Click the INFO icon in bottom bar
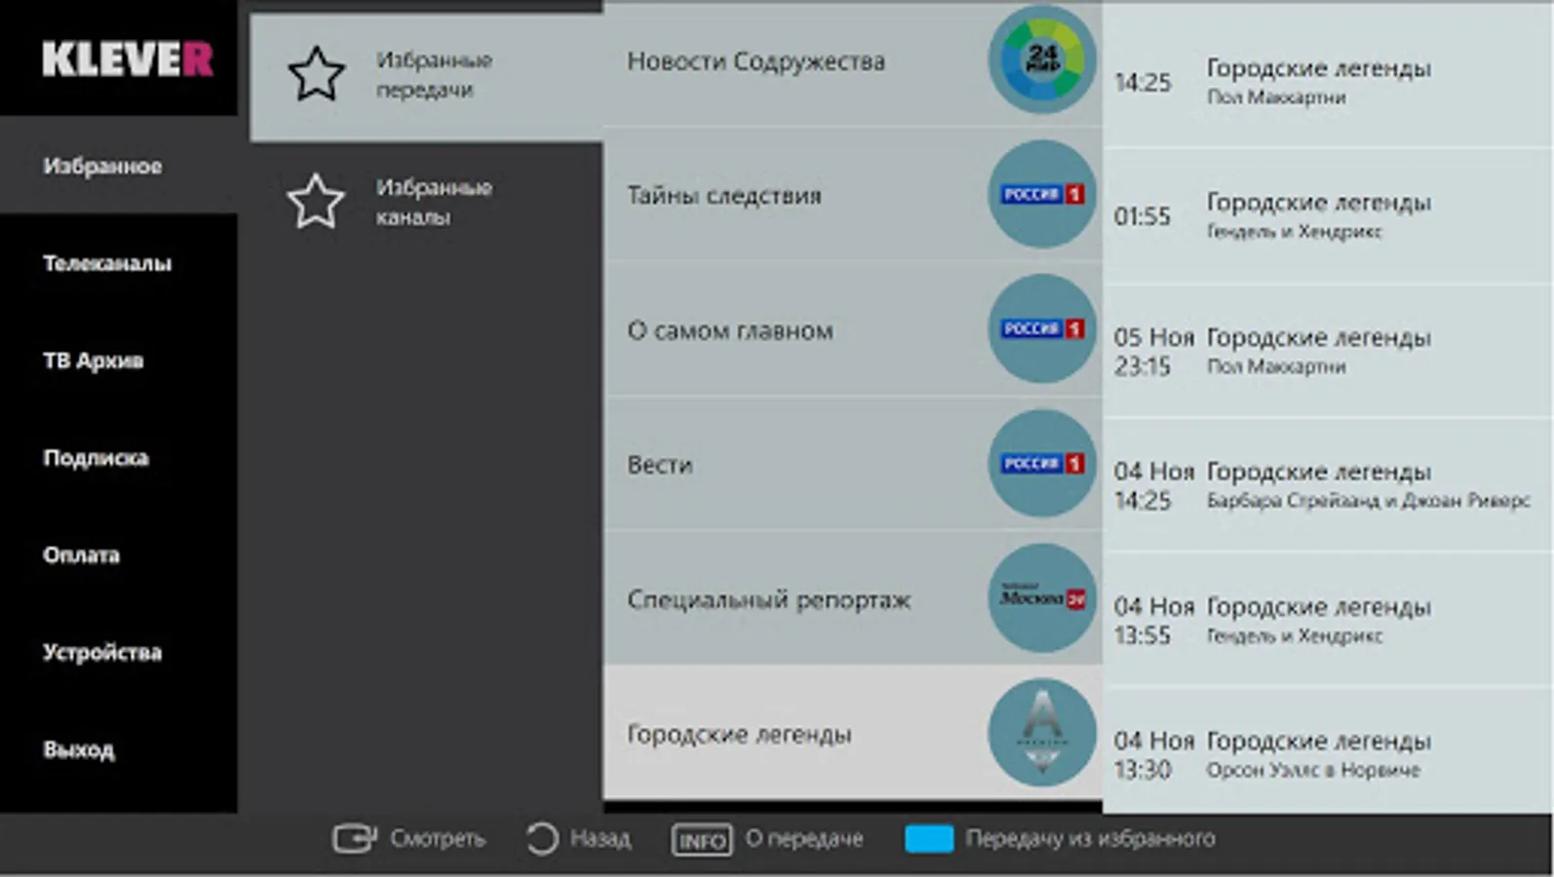 coord(701,839)
